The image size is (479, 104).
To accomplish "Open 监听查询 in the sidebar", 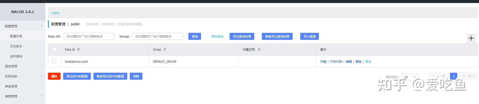I will click(x=16, y=56).
